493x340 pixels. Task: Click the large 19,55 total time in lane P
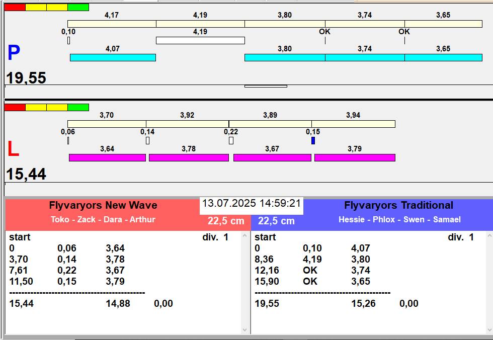26,77
